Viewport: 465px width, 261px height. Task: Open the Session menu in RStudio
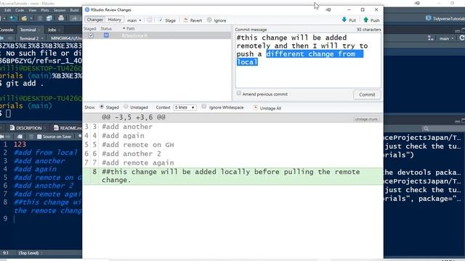coord(60,10)
